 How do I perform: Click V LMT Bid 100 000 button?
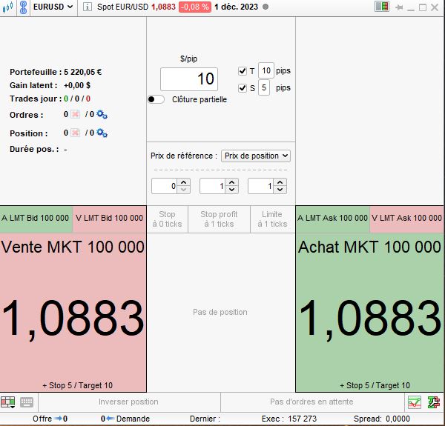point(109,219)
